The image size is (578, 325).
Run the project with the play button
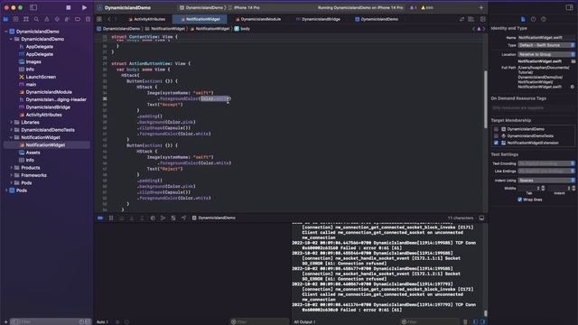click(84, 7)
